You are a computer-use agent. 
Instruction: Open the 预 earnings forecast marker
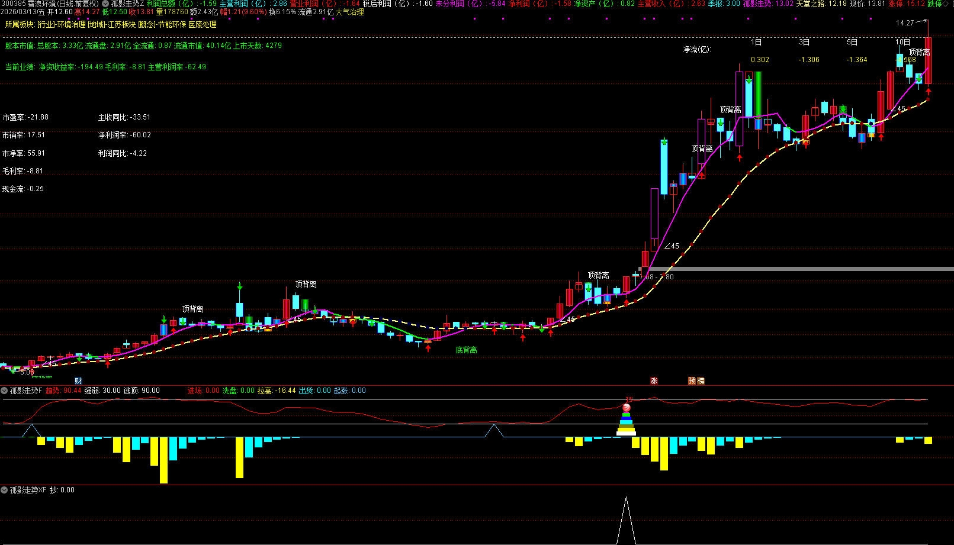pyautogui.click(x=692, y=380)
